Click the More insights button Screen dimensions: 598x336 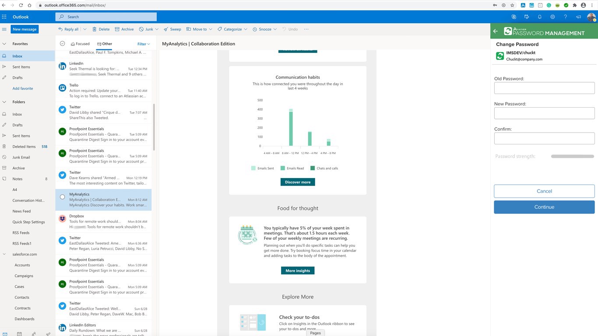[298, 271]
